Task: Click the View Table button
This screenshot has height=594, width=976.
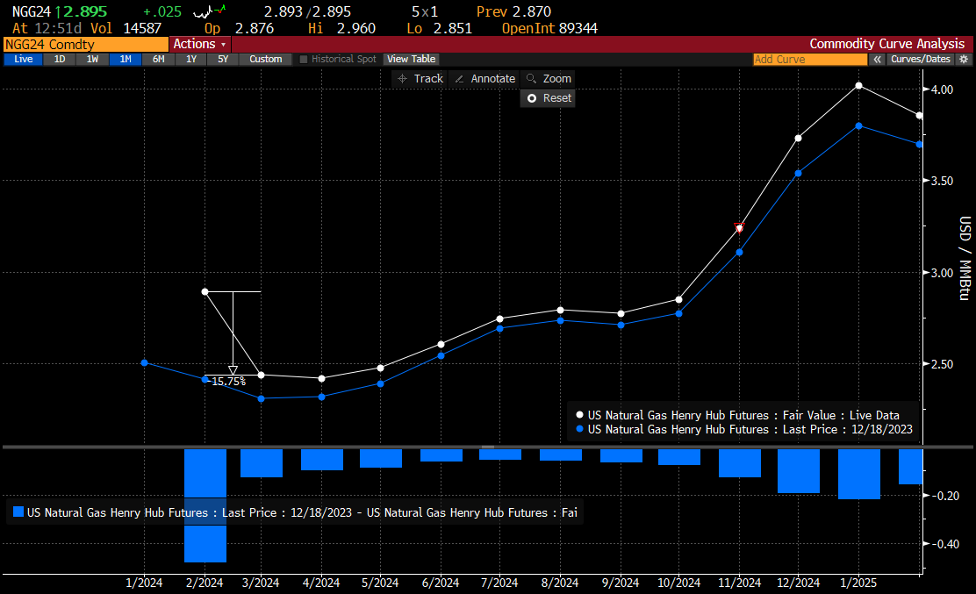Action: [411, 60]
